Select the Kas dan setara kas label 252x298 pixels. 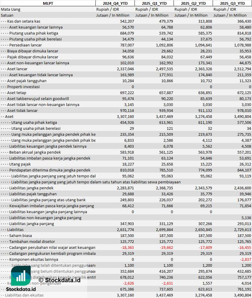(24, 21)
